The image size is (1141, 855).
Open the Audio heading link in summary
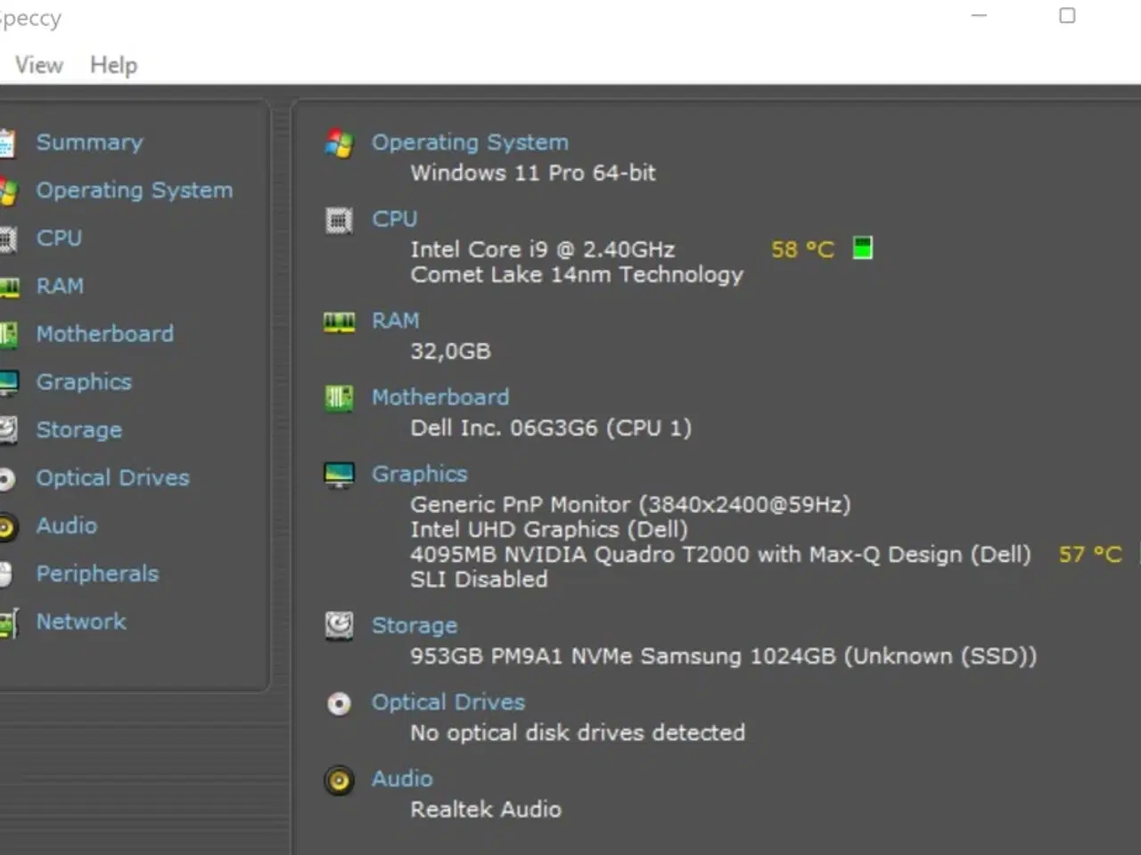click(402, 779)
